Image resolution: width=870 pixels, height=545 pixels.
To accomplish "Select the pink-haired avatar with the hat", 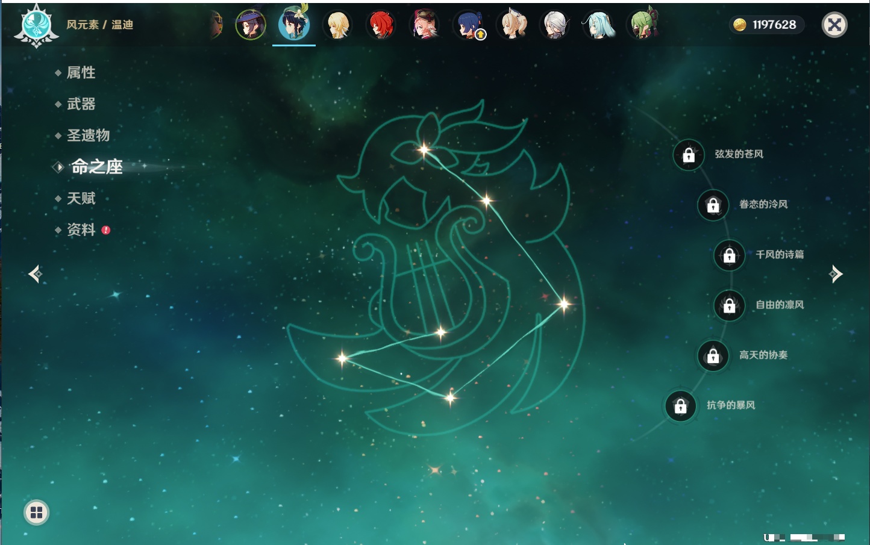I will pos(424,25).
